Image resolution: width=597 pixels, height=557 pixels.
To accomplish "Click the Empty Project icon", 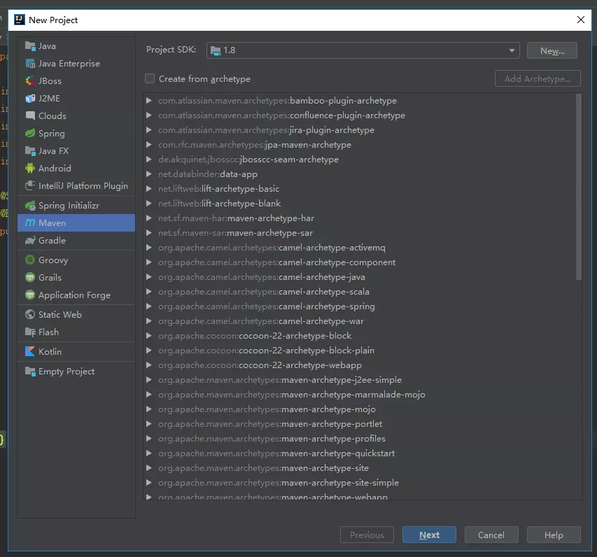I will click(30, 371).
